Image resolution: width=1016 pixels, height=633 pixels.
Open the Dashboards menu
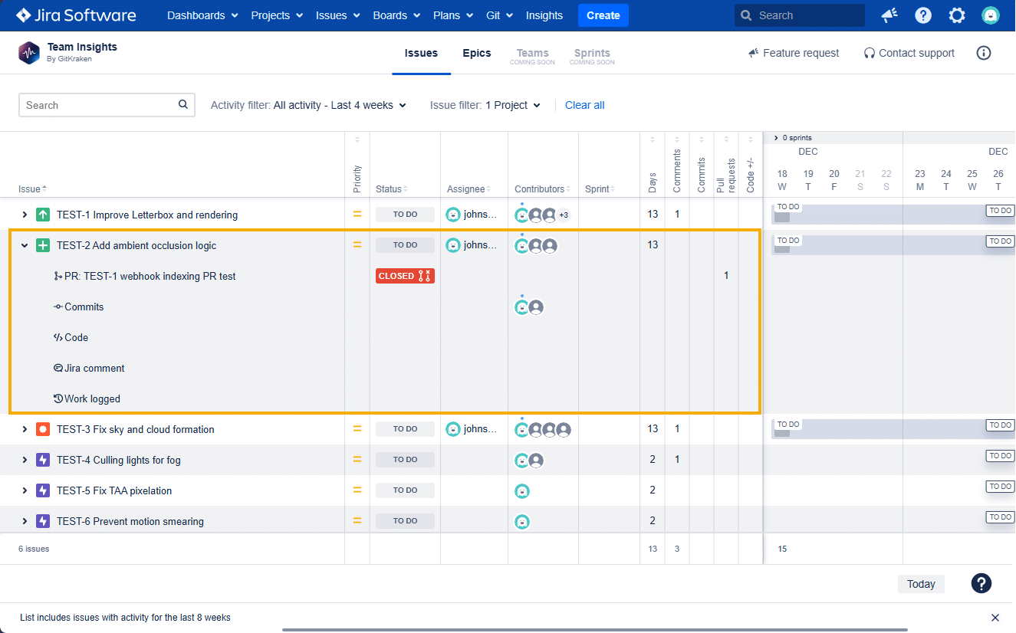(x=202, y=15)
